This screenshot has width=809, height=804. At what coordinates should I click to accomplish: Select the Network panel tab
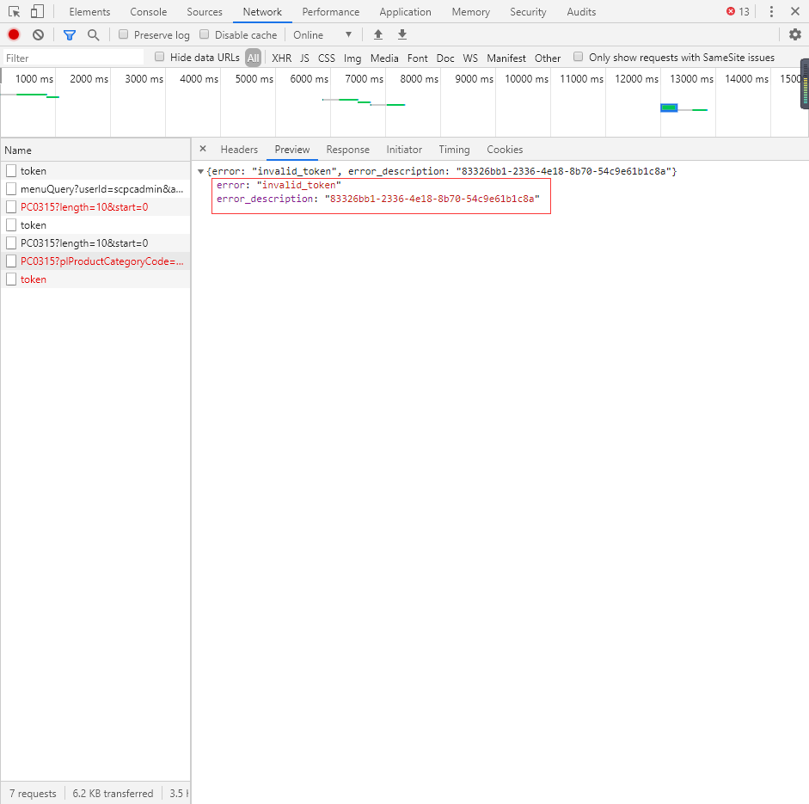click(x=262, y=12)
